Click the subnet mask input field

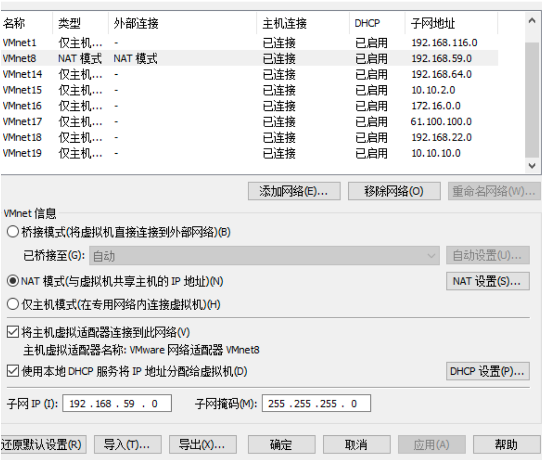(316, 404)
